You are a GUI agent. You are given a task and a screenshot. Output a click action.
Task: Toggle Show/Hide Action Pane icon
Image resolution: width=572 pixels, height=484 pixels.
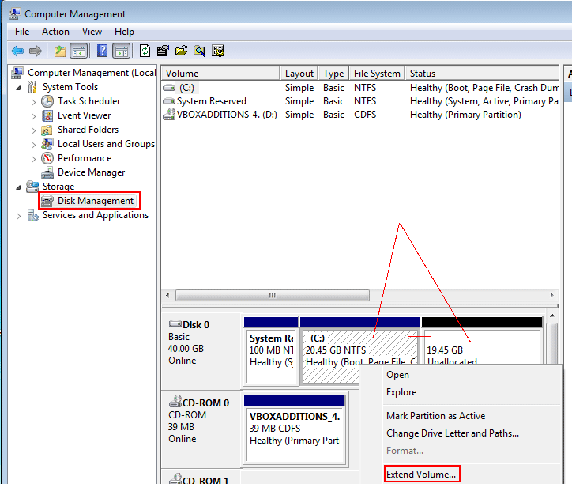click(122, 51)
